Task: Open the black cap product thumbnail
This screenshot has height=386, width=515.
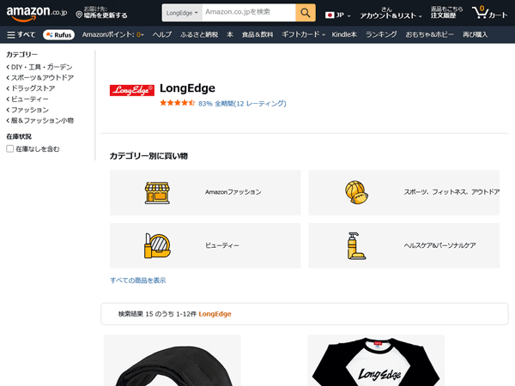Action: point(173,360)
